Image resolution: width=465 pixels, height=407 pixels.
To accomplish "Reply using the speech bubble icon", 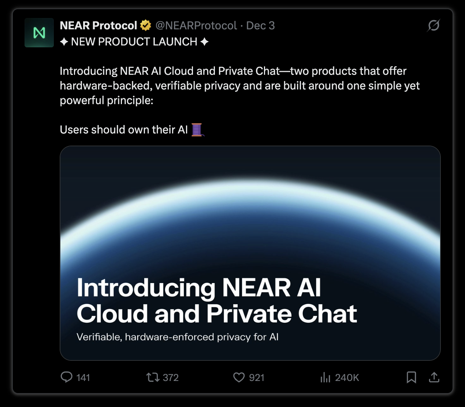I will (66, 377).
